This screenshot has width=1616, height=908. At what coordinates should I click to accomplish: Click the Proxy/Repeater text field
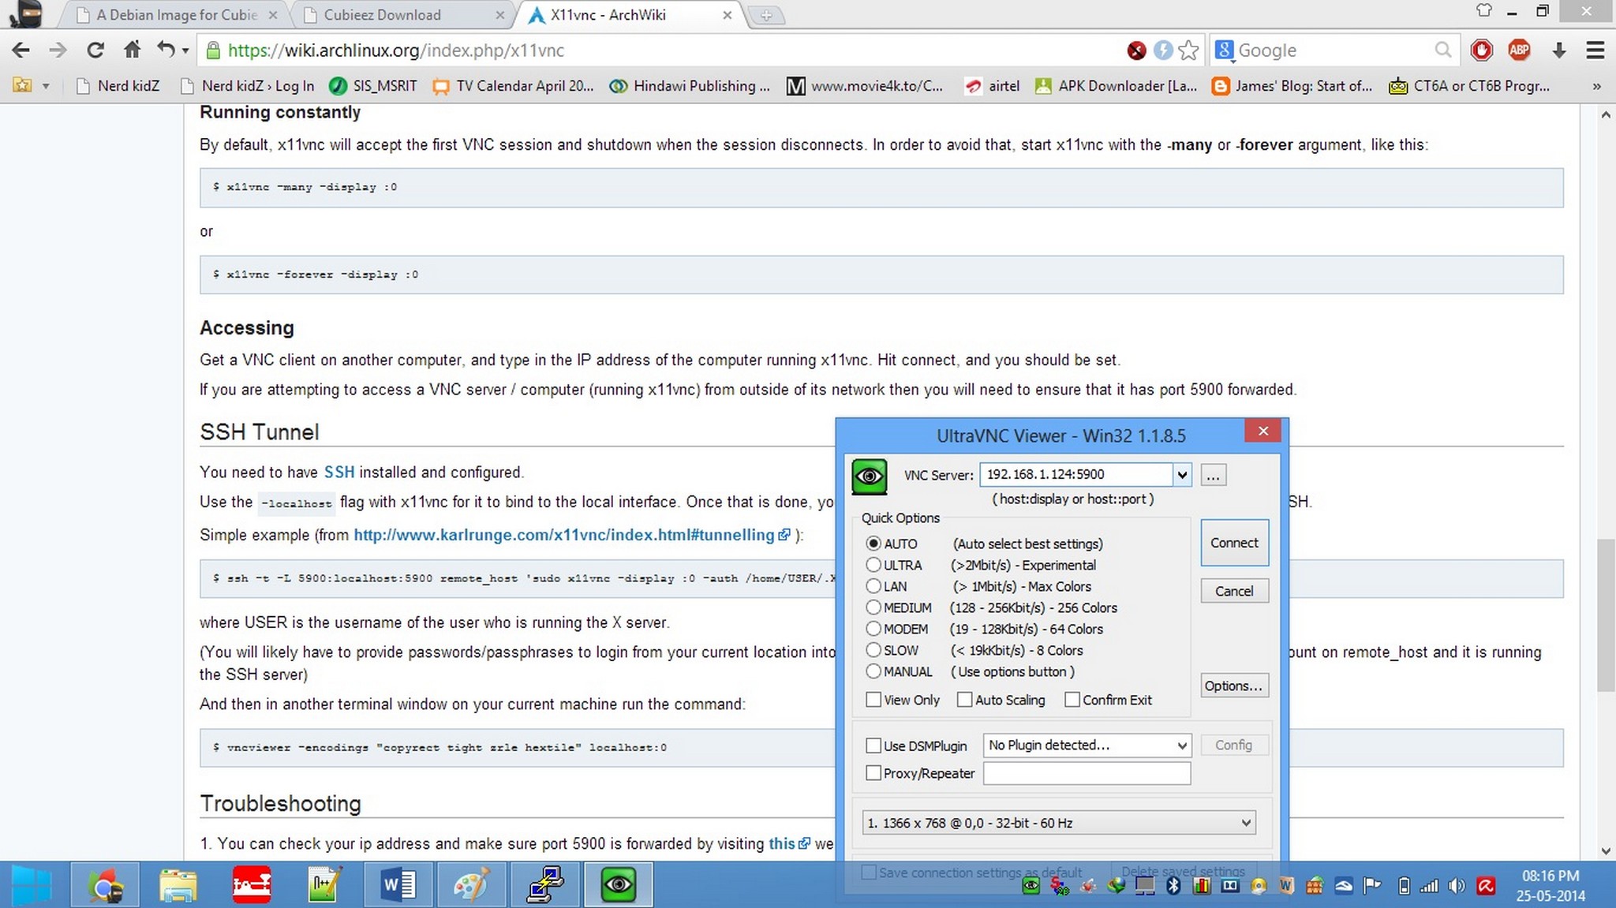[1087, 773]
